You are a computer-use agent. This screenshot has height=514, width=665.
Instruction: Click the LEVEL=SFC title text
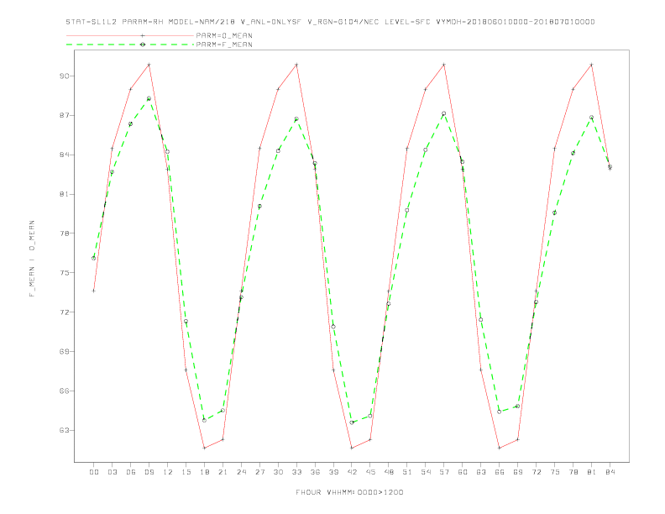click(407, 22)
